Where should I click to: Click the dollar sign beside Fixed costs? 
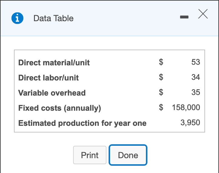(161, 107)
